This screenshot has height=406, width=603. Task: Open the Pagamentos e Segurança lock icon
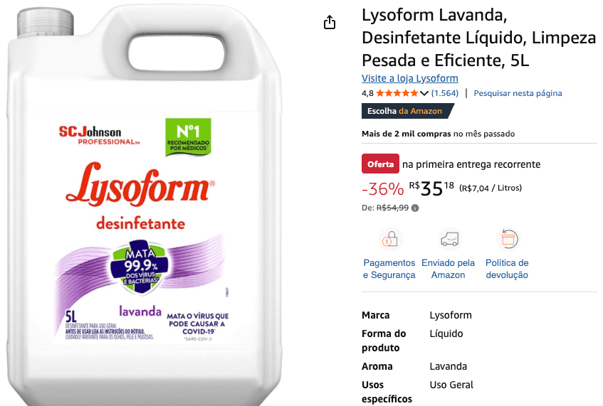click(391, 240)
